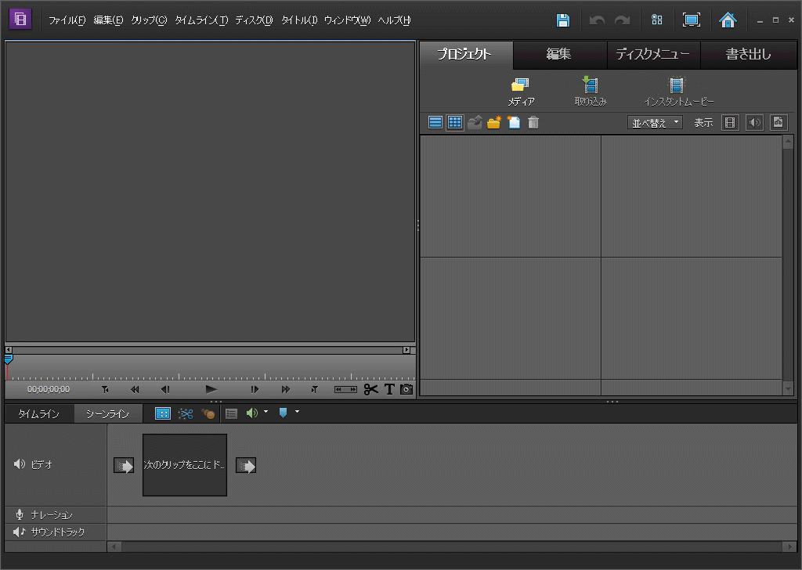Click the scissors split clip icon
The height and width of the screenshot is (570, 802).
pos(370,389)
